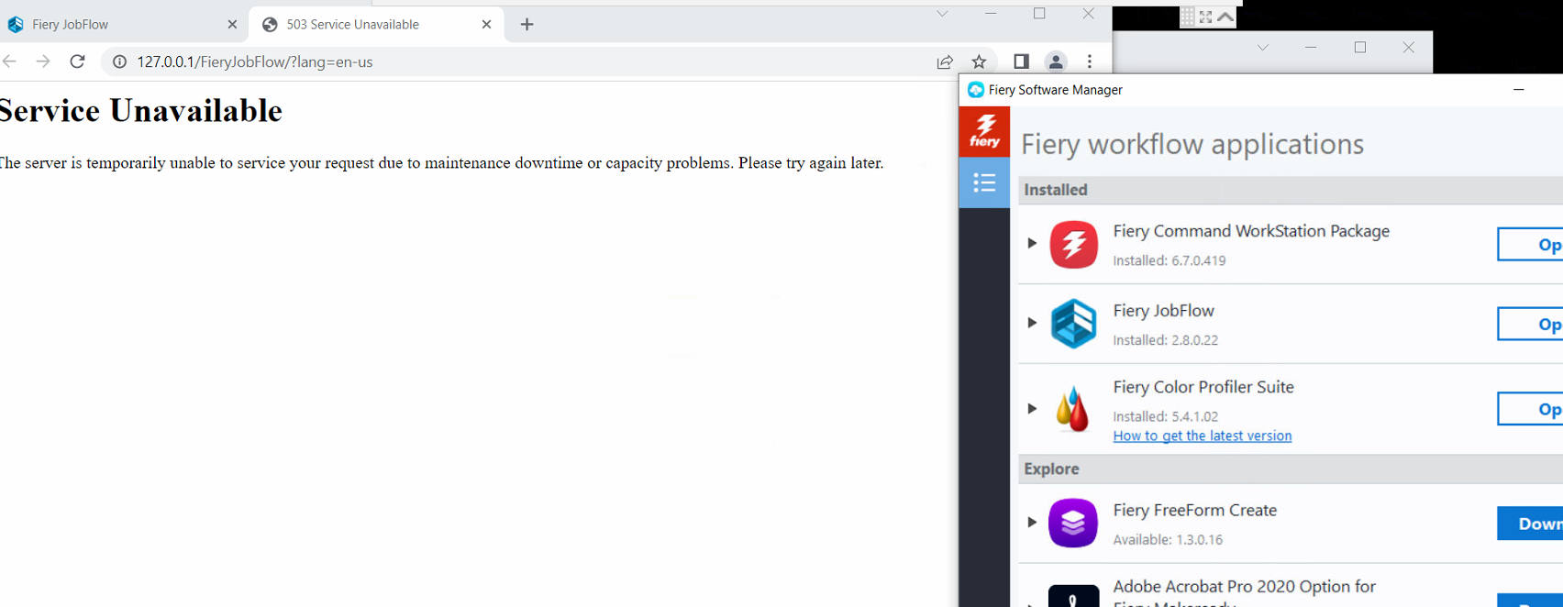Click the 'Adobe Acrobat Pro 2020 Option' entry

coord(1244,587)
